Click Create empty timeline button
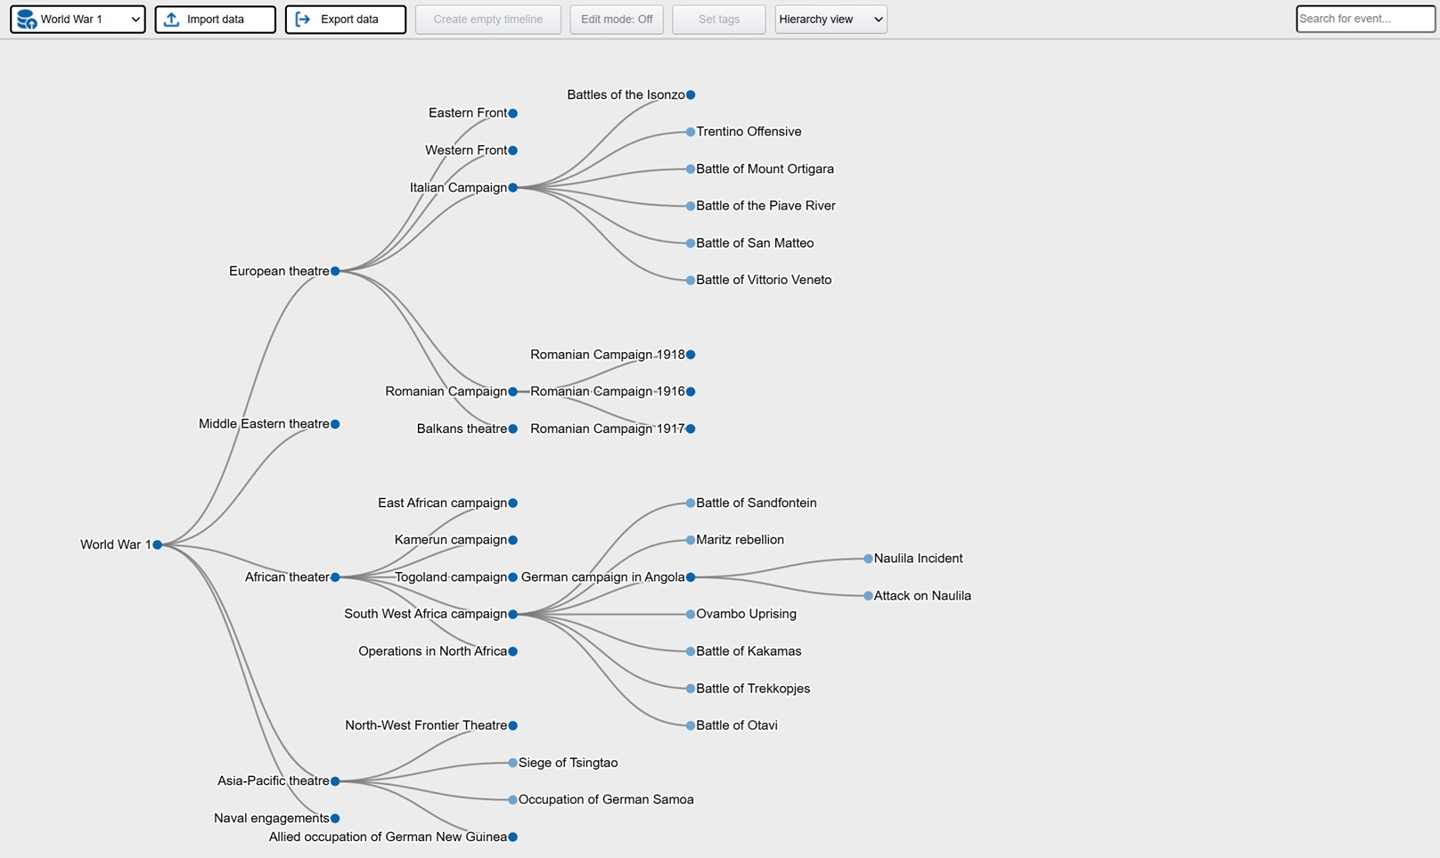1440x858 pixels. 487,19
